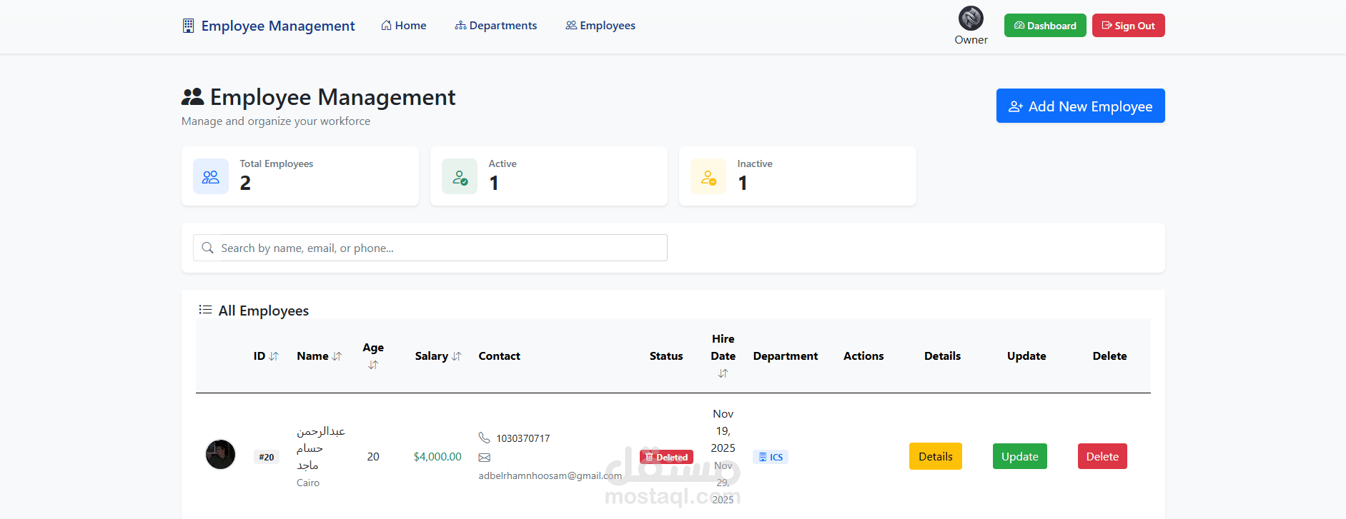Click Add New Employee button
The image size is (1346, 519).
[x=1080, y=106]
